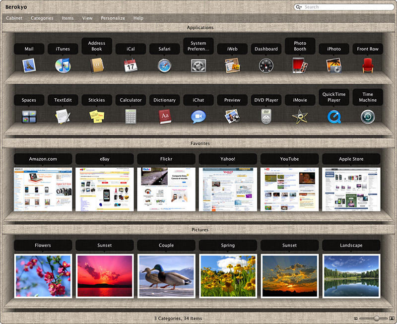This screenshot has width=397, height=324.
Task: Open the YouTube page thumbnail
Action: pyautogui.click(x=290, y=190)
